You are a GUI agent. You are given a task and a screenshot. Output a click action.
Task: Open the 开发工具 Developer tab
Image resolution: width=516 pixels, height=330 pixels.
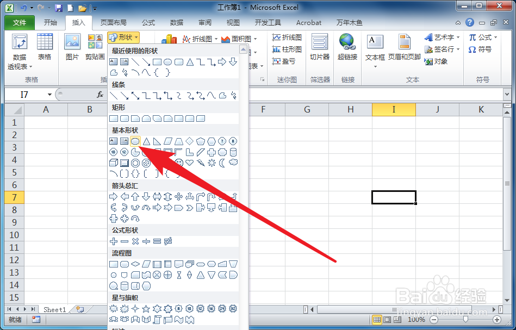pos(268,23)
